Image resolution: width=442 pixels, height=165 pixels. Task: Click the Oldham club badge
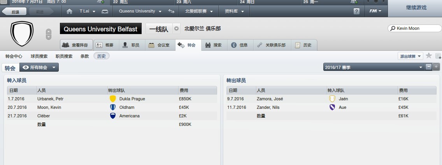[113, 107]
